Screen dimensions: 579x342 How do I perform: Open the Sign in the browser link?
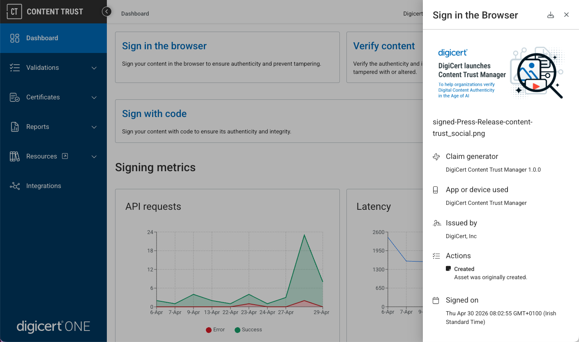point(164,46)
